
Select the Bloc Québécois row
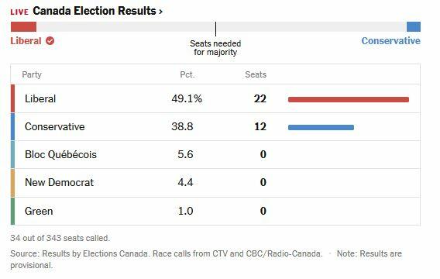point(215,155)
